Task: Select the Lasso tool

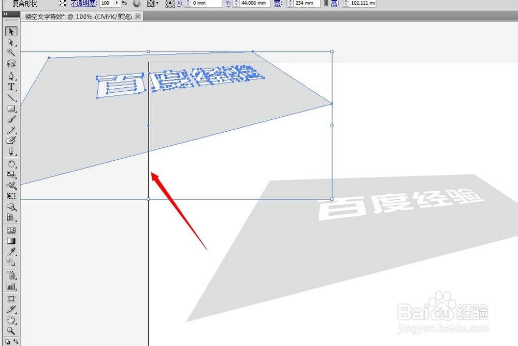Action: (11, 63)
